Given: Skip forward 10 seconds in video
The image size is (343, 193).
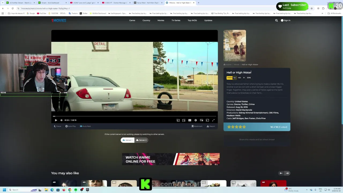Looking at the screenshot, I should tap(184, 120).
